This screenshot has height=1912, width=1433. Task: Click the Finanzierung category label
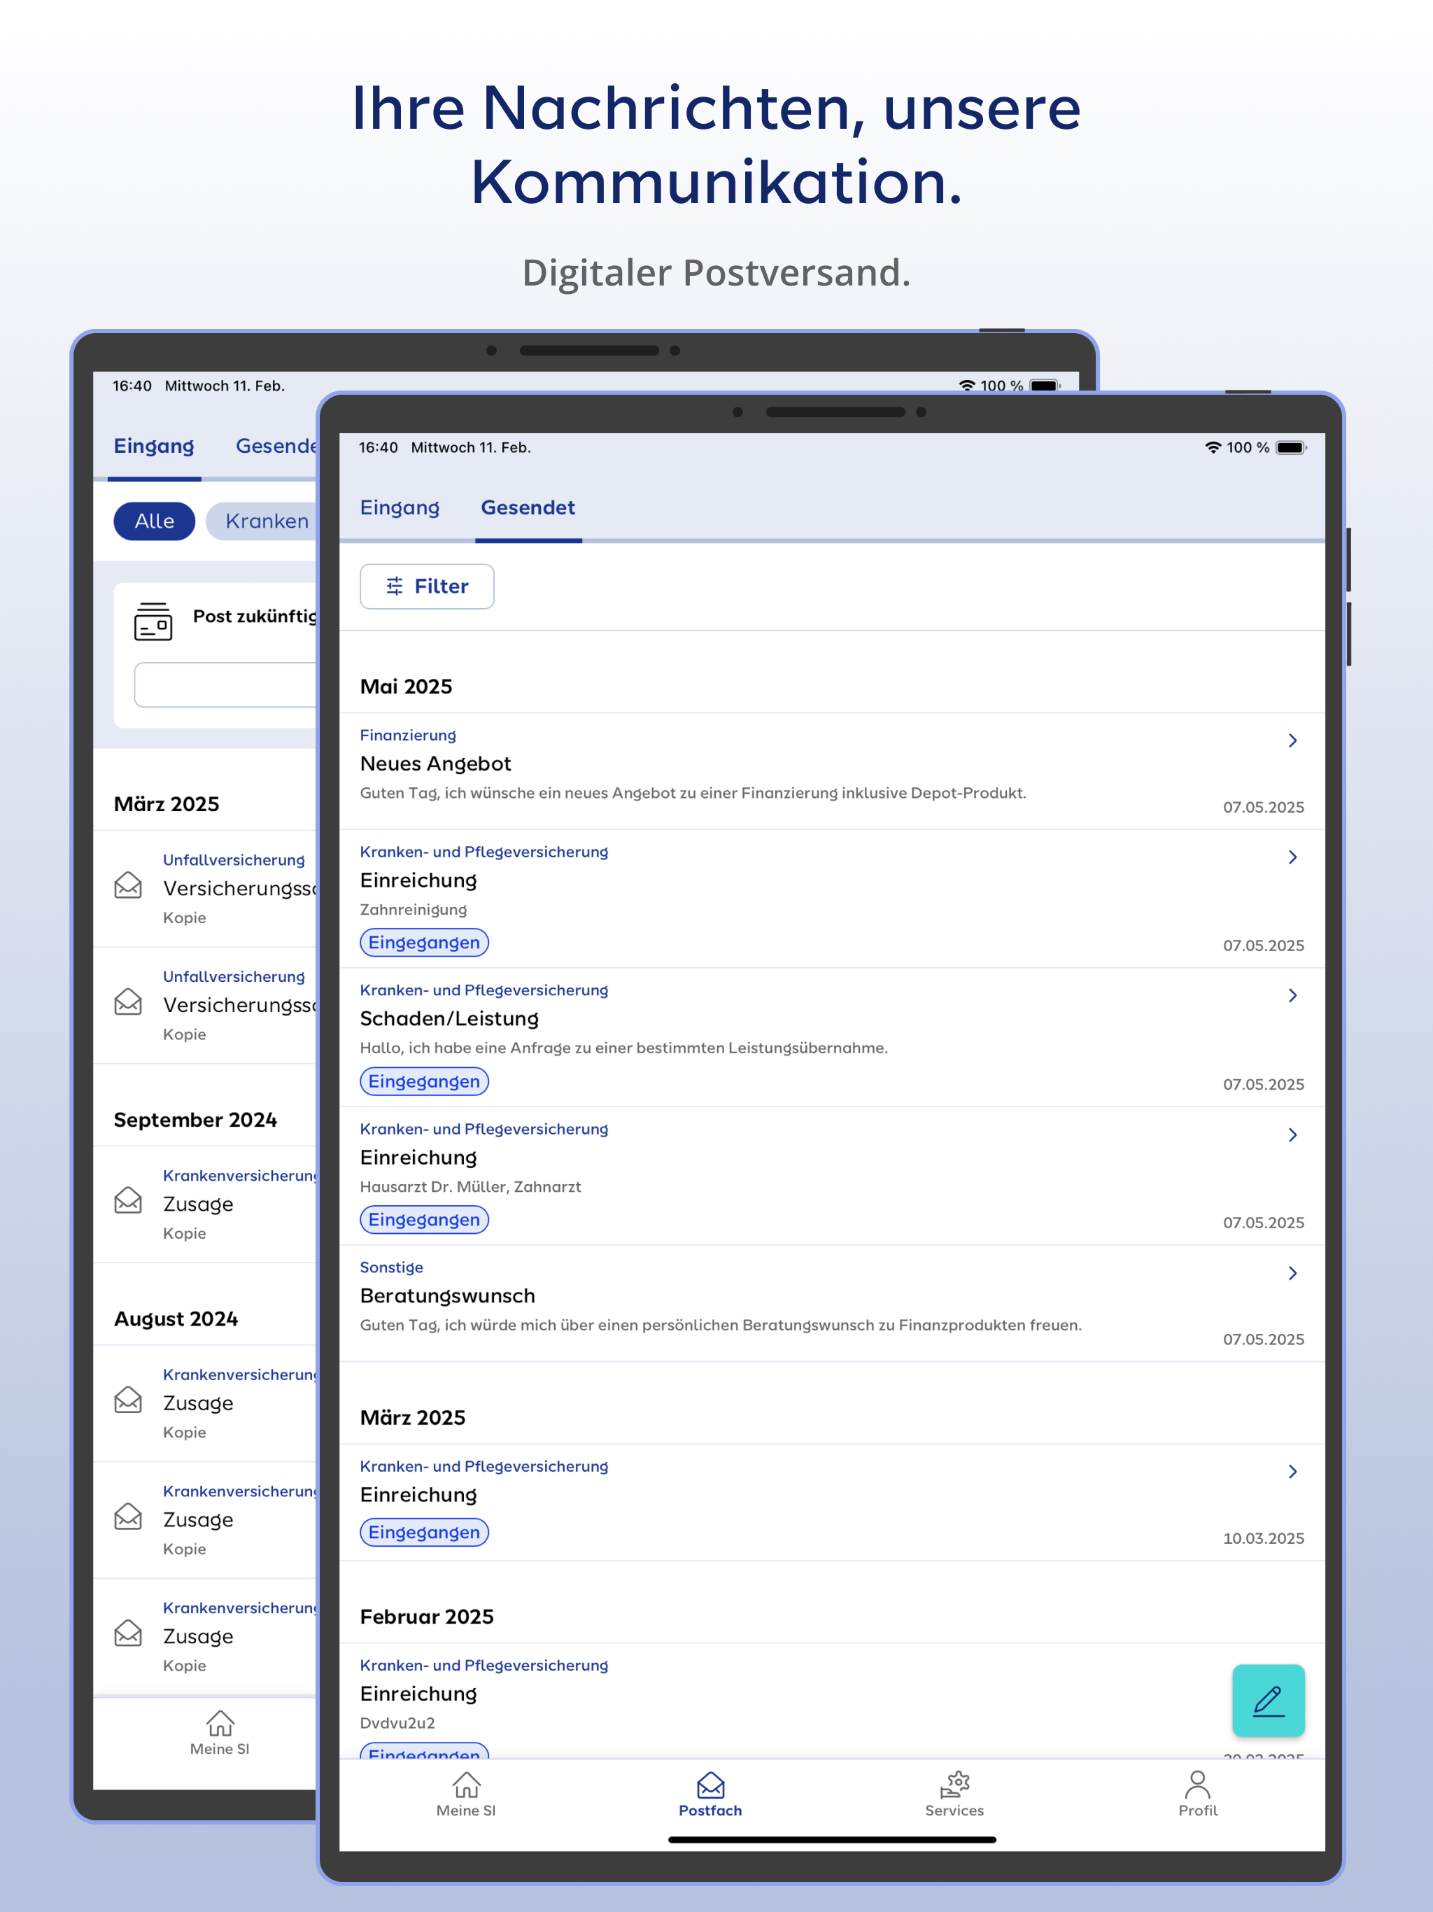(407, 736)
